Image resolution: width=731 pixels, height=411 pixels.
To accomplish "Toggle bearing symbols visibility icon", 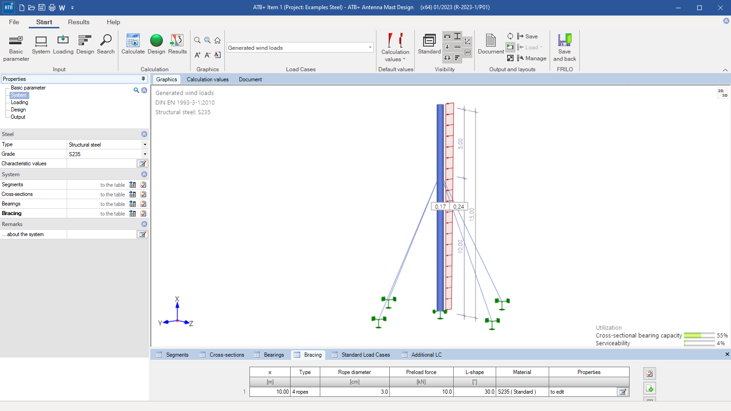I will pos(447,36).
